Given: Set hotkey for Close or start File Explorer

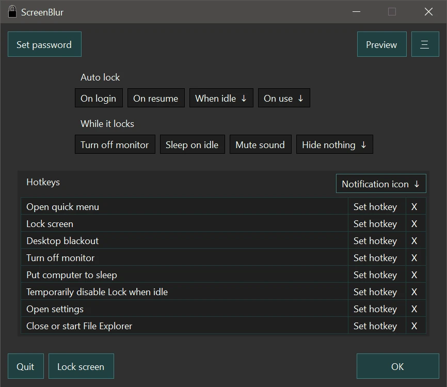Looking at the screenshot, I should [x=377, y=326].
